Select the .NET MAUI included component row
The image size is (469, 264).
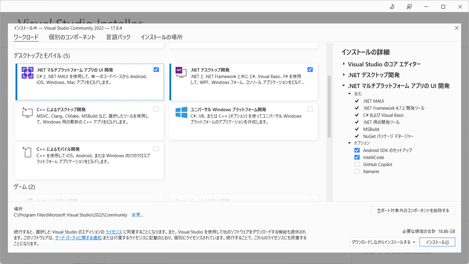(x=374, y=101)
